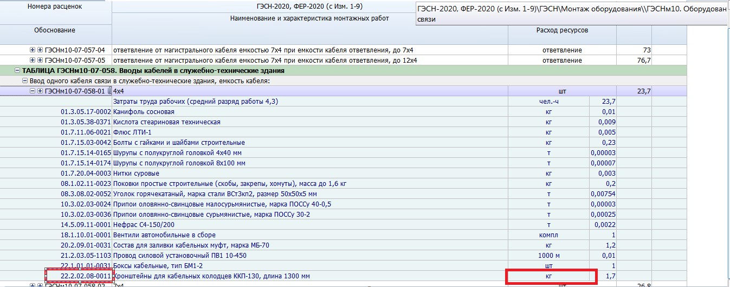The width and height of the screenshot is (730, 287).
Task: Select 'Болты с гайками и шайбами строительные'
Action: click(x=179, y=143)
